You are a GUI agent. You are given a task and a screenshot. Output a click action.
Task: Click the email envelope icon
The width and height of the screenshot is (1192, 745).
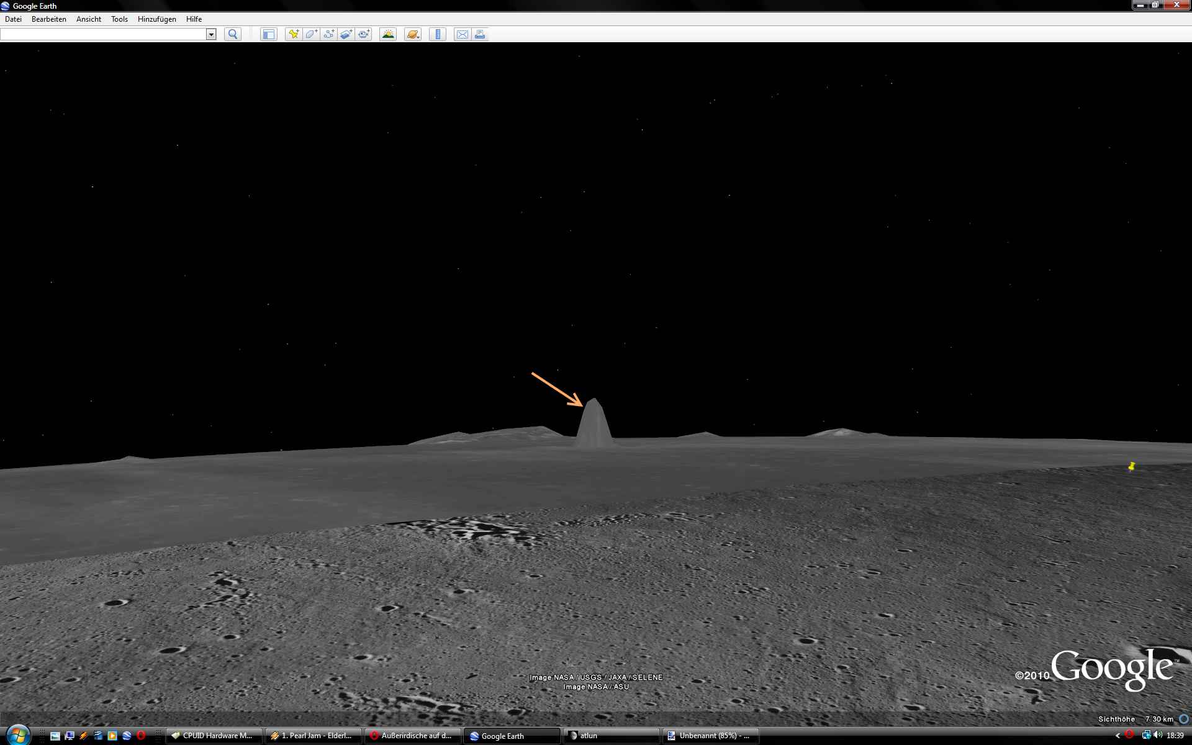tap(462, 35)
